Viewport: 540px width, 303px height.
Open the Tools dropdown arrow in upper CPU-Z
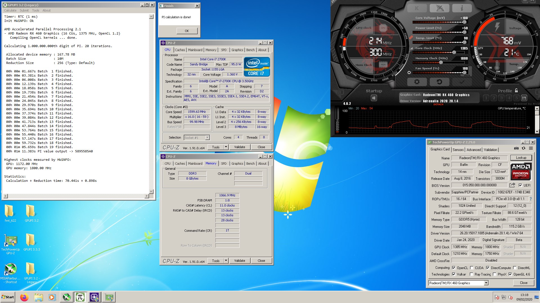(226, 147)
